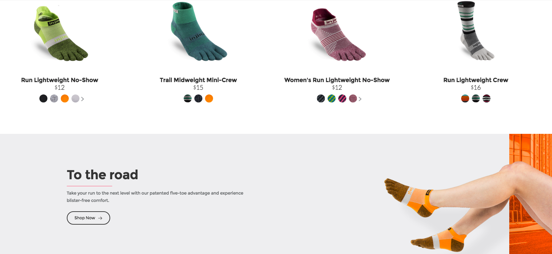Screen dimensions: 552x254
Task: Select gray striped swatch for Women's Run No-Show
Action: click(x=321, y=98)
